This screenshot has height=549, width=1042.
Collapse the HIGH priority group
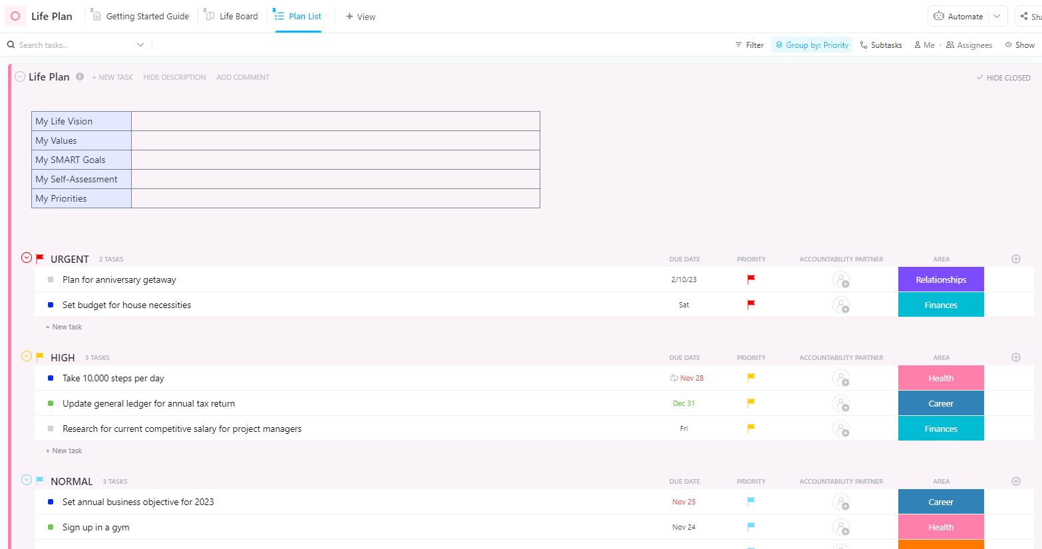(x=27, y=356)
